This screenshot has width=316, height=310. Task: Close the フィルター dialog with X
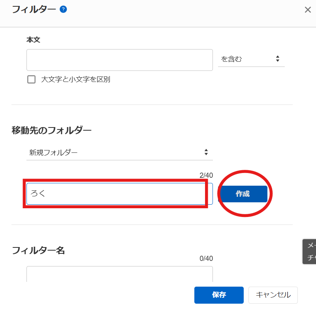[x=308, y=10]
